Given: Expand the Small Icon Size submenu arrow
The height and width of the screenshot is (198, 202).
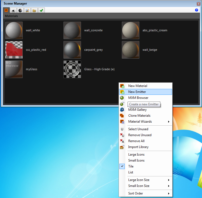Looking at the screenshot, I should (169, 186).
